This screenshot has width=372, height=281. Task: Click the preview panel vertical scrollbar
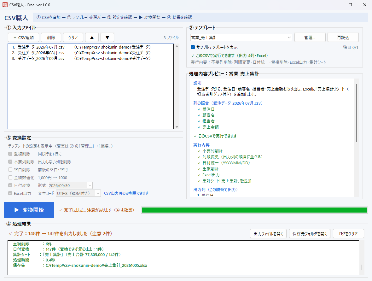point(356,113)
